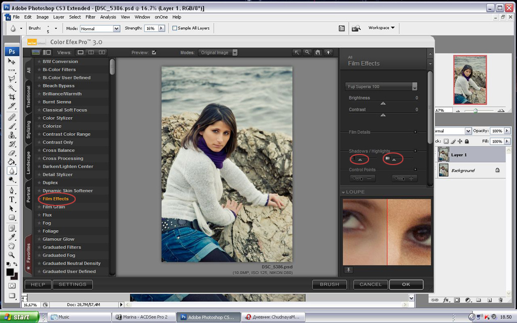Select the Lasso tool in the toolbox
Screen dimensions: 517x323
(x=12, y=78)
